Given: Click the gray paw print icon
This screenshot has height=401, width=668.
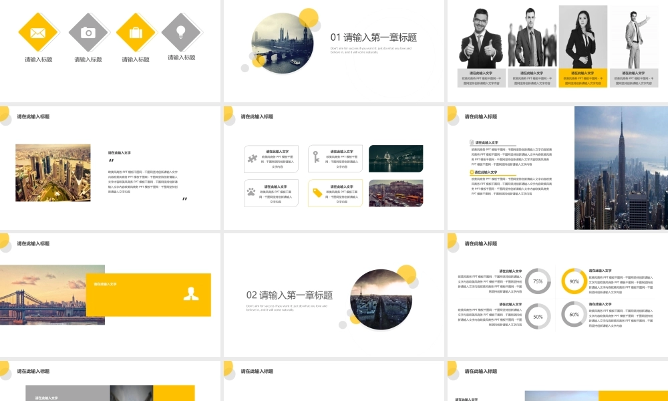Looking at the screenshot, I should (x=251, y=192).
